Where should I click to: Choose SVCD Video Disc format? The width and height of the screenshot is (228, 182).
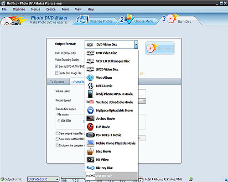coord(111,69)
